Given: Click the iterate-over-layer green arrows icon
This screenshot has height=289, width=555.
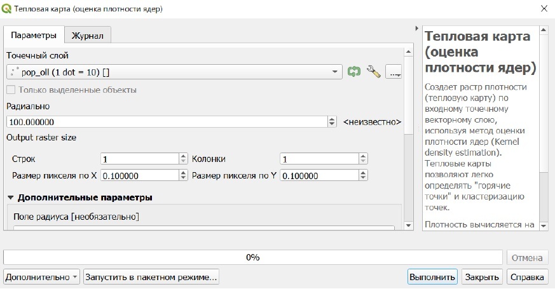Looking at the screenshot, I should click(x=353, y=72).
